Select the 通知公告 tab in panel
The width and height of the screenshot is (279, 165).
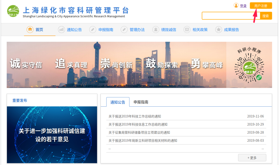point(118,102)
